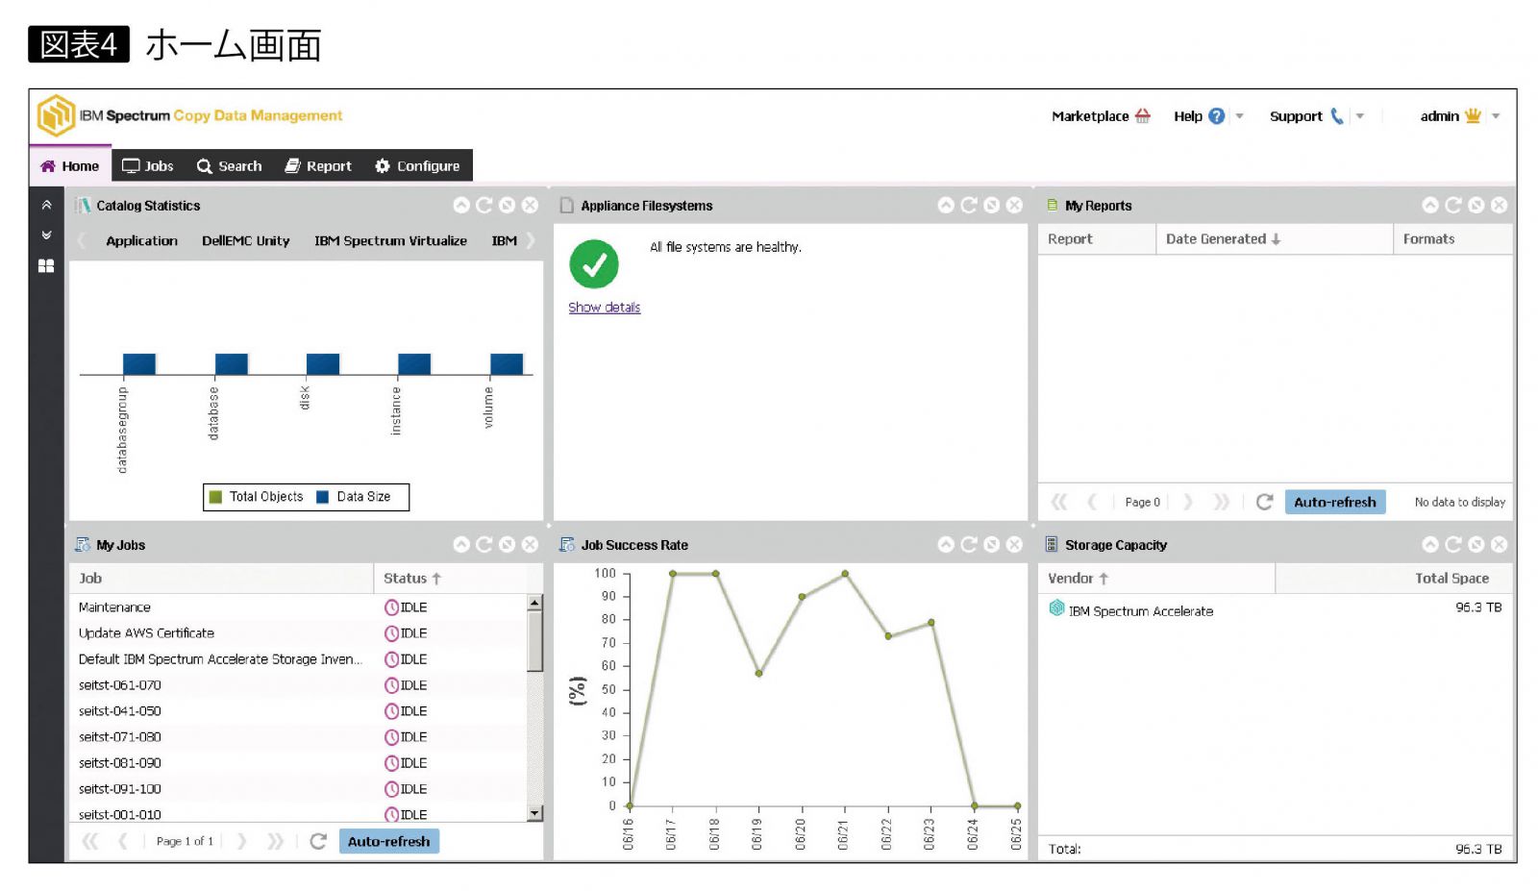Click the Show details link
Screen dimensions: 1538x891
pyautogui.click(x=604, y=308)
